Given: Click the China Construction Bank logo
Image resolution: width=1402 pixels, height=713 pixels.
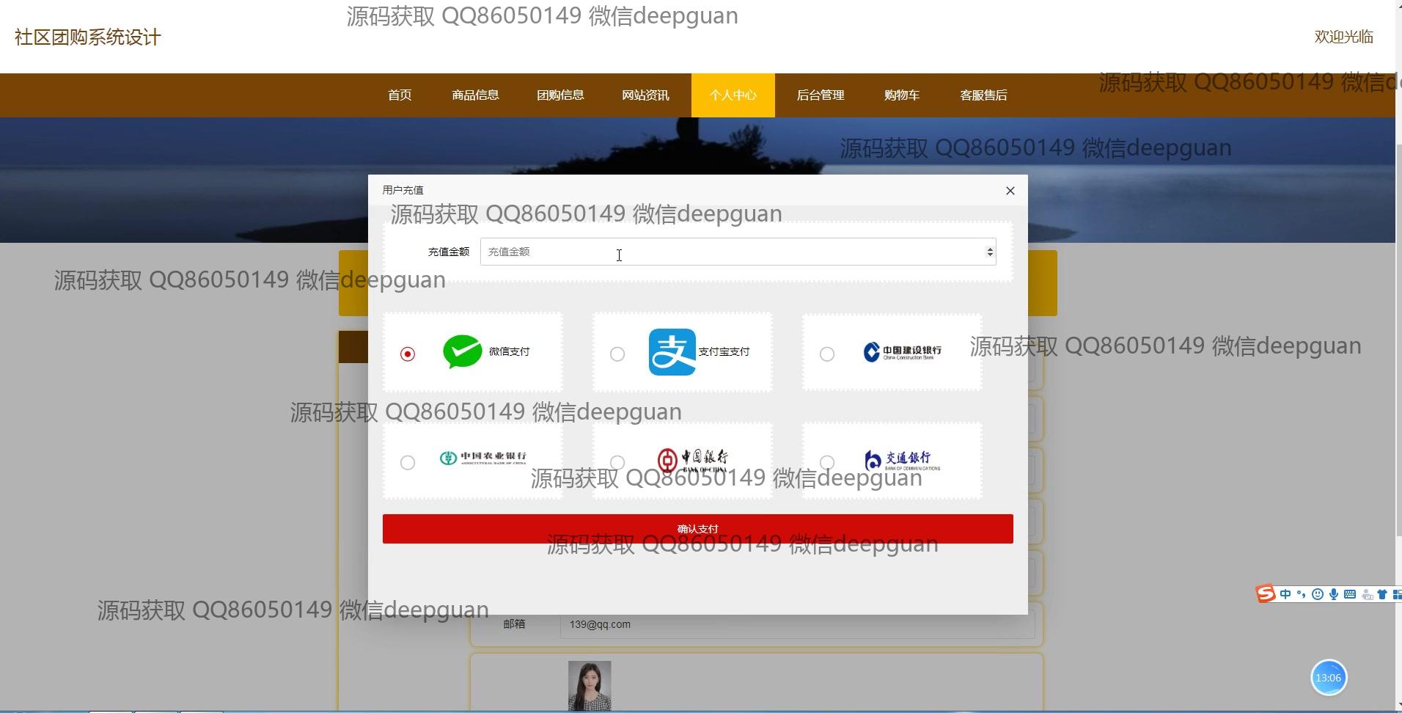Looking at the screenshot, I should (902, 352).
